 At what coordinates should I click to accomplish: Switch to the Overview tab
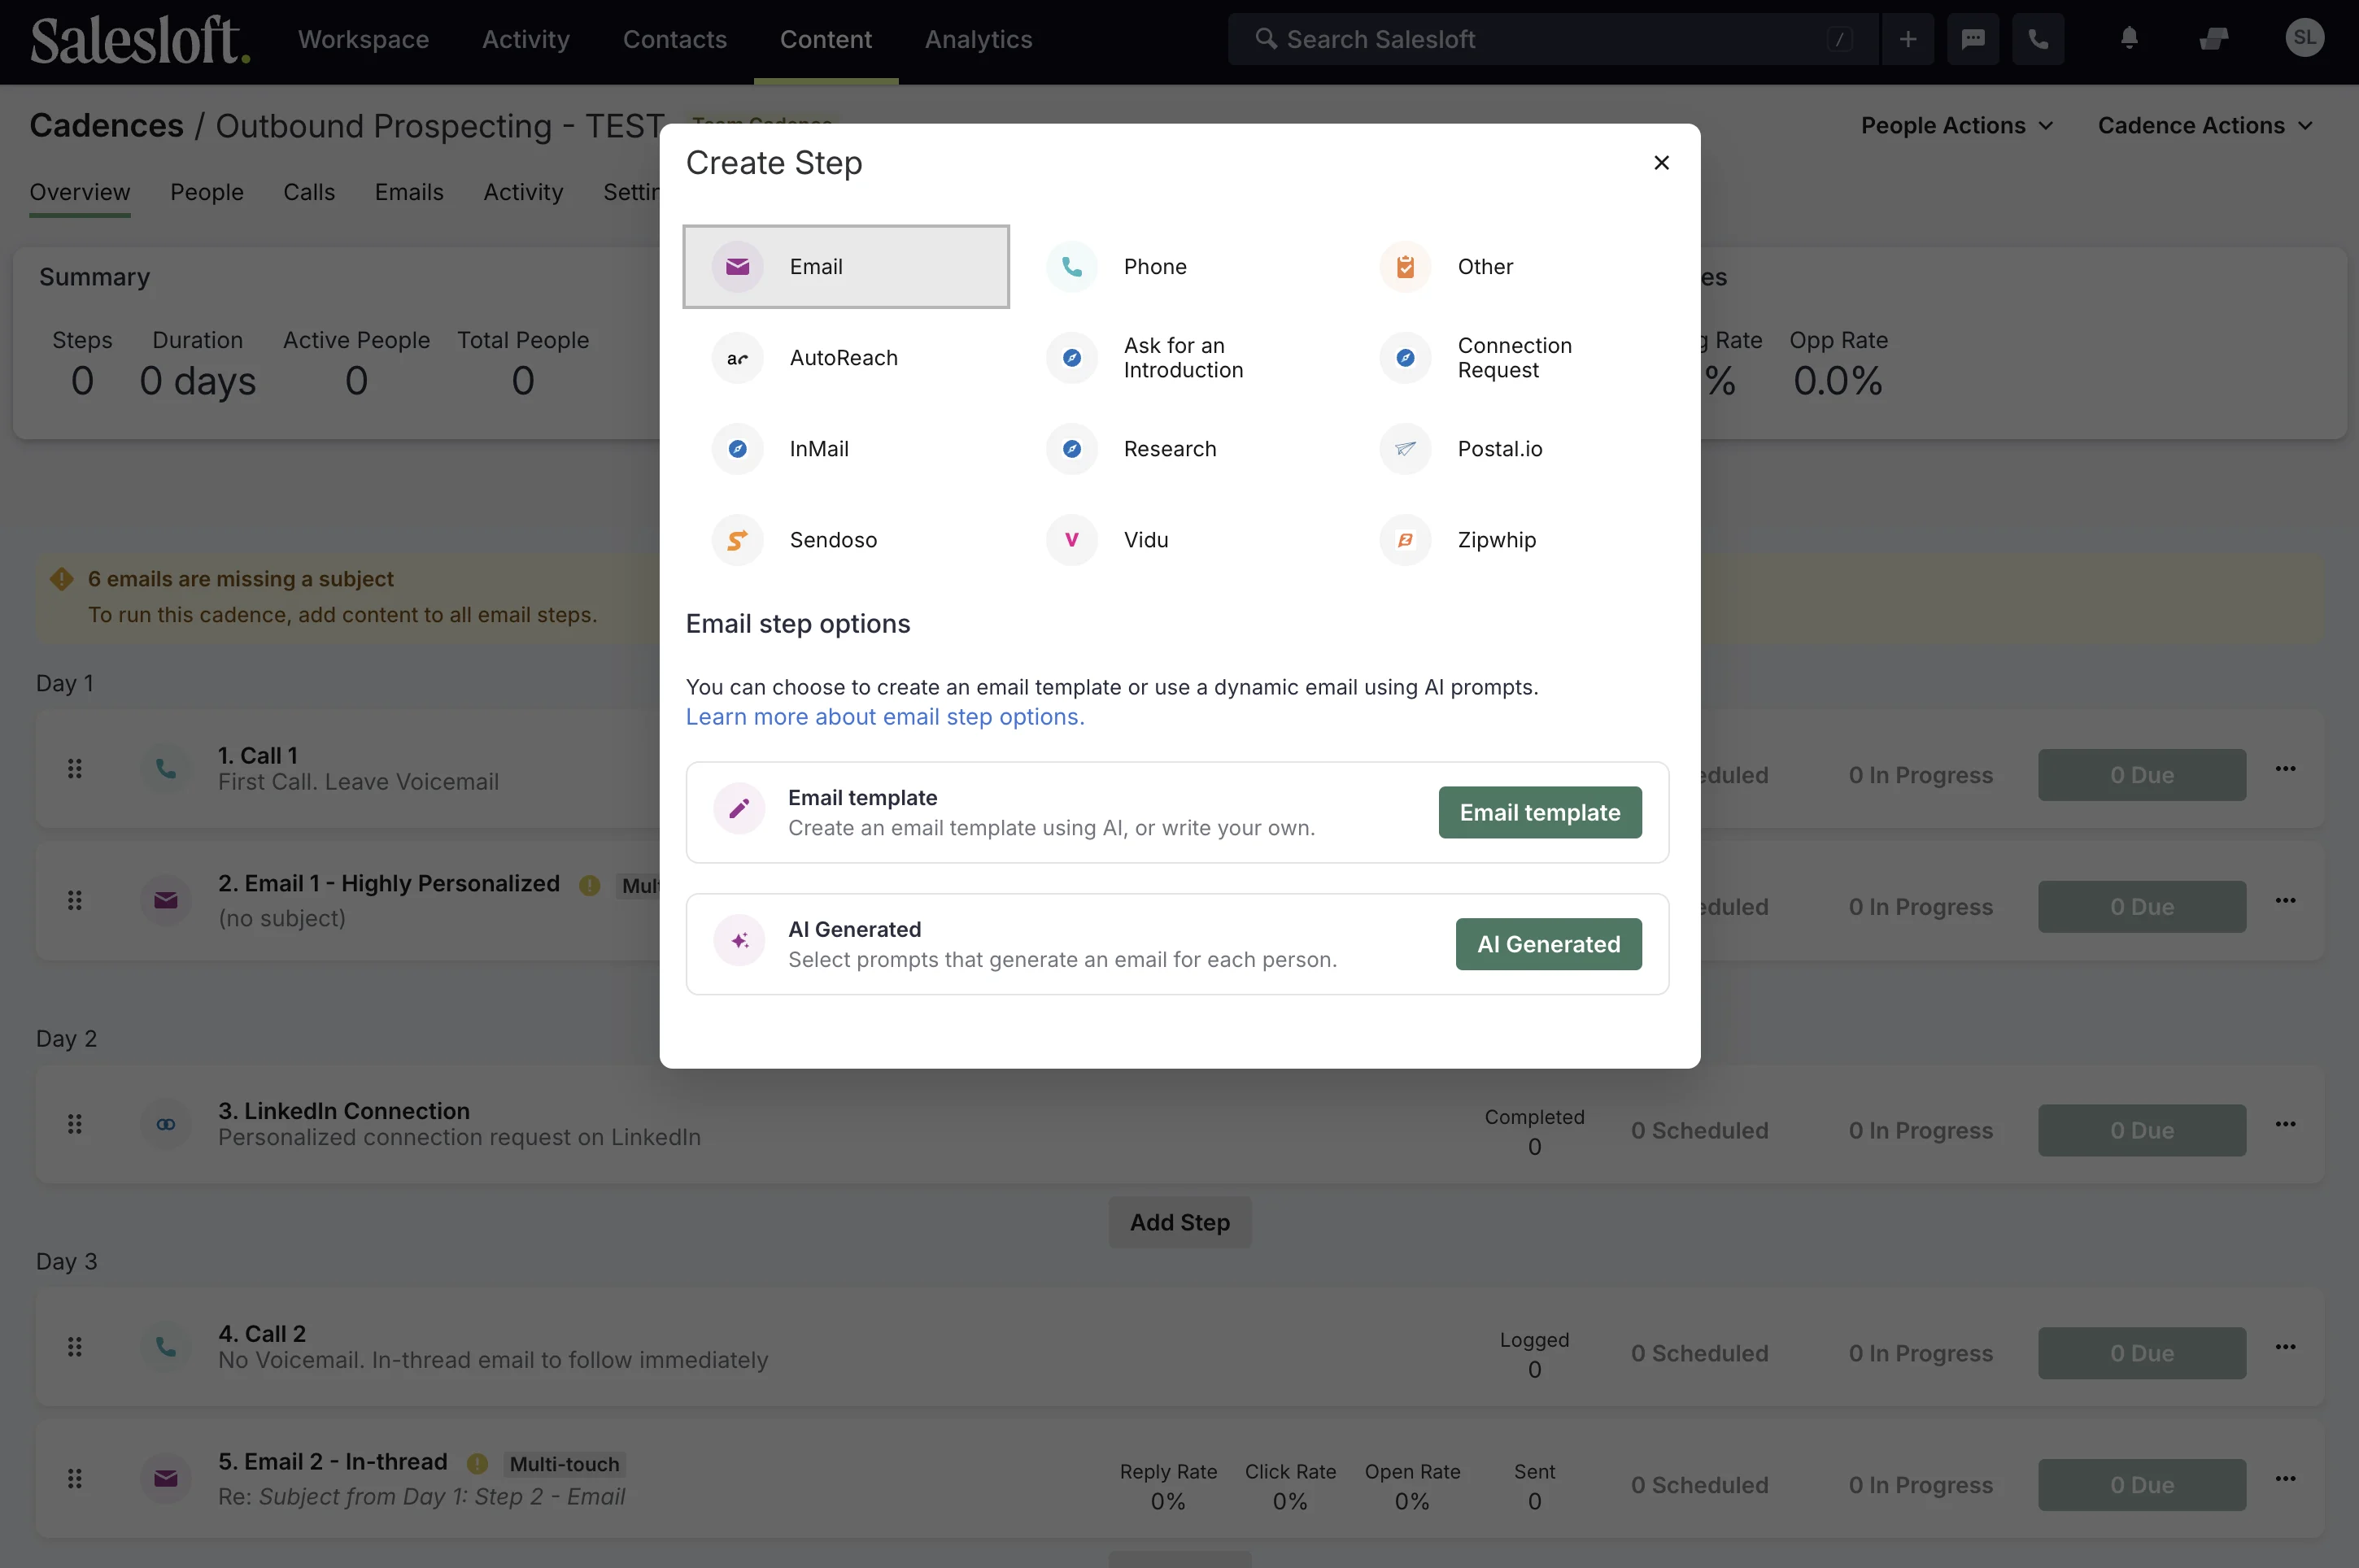79,192
